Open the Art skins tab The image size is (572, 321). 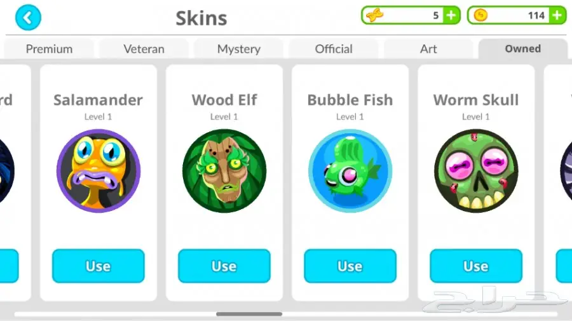tap(428, 49)
